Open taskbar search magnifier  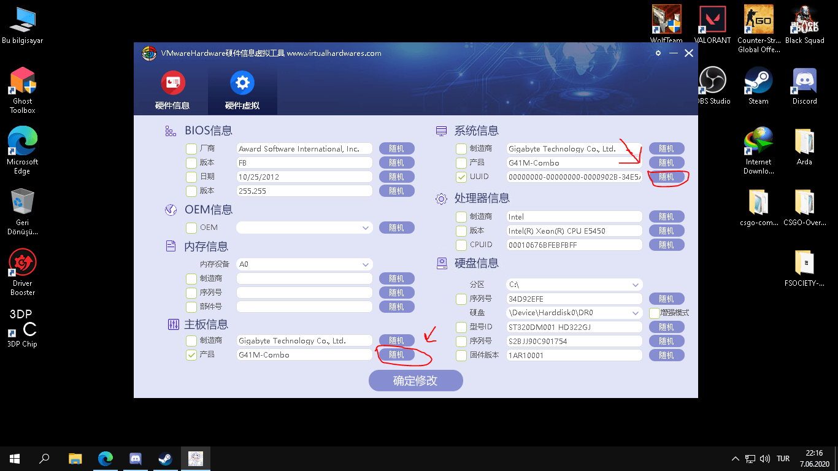coord(44,459)
